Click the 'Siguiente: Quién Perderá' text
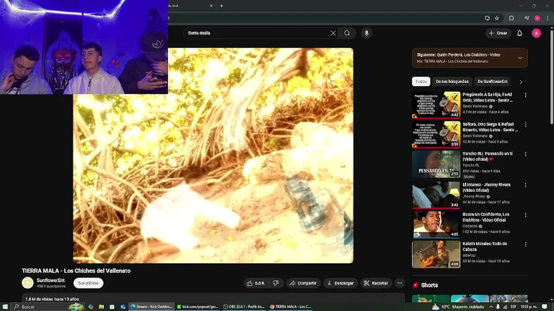554x311 pixels. click(458, 55)
